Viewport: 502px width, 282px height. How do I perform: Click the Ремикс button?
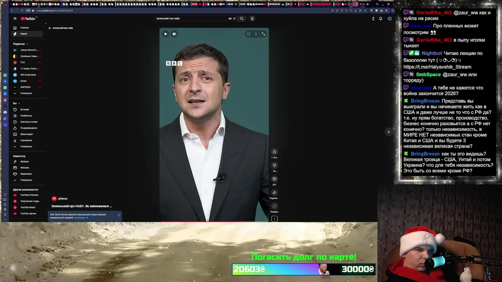pos(275,206)
